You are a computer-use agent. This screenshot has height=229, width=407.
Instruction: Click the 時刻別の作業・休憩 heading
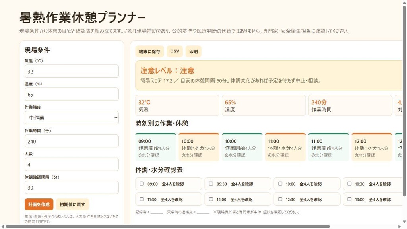click(x=162, y=123)
